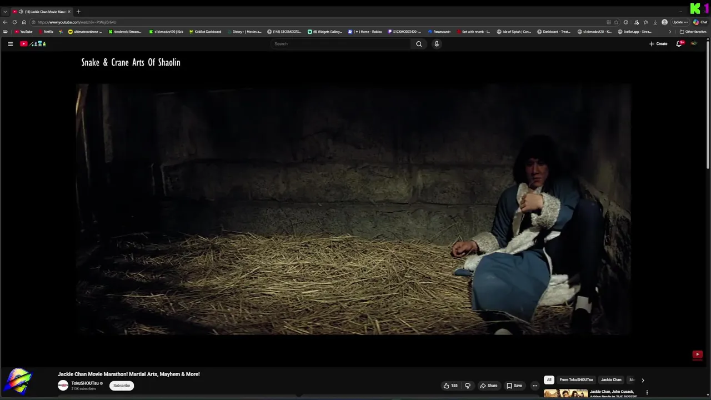Image resolution: width=711 pixels, height=400 pixels.
Task: Open the timdewski Stream bookmark
Action: click(124, 32)
